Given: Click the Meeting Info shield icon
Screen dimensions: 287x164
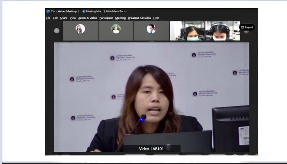Looking at the screenshot, I should 84,11.
